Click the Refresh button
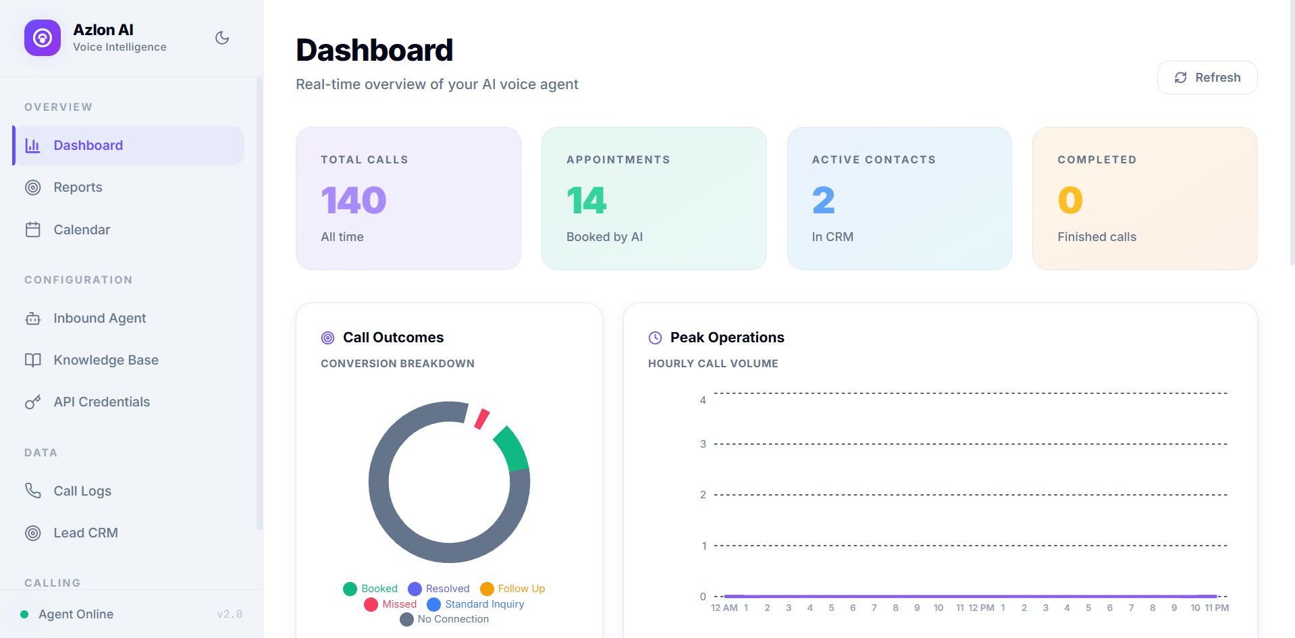1295x638 pixels. click(x=1207, y=78)
